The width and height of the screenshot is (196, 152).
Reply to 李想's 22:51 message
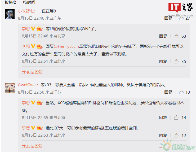click(163, 61)
